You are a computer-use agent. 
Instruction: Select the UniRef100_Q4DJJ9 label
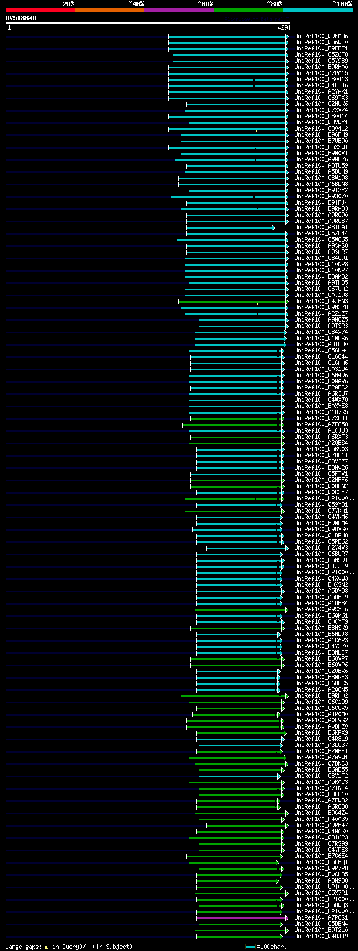321,936
